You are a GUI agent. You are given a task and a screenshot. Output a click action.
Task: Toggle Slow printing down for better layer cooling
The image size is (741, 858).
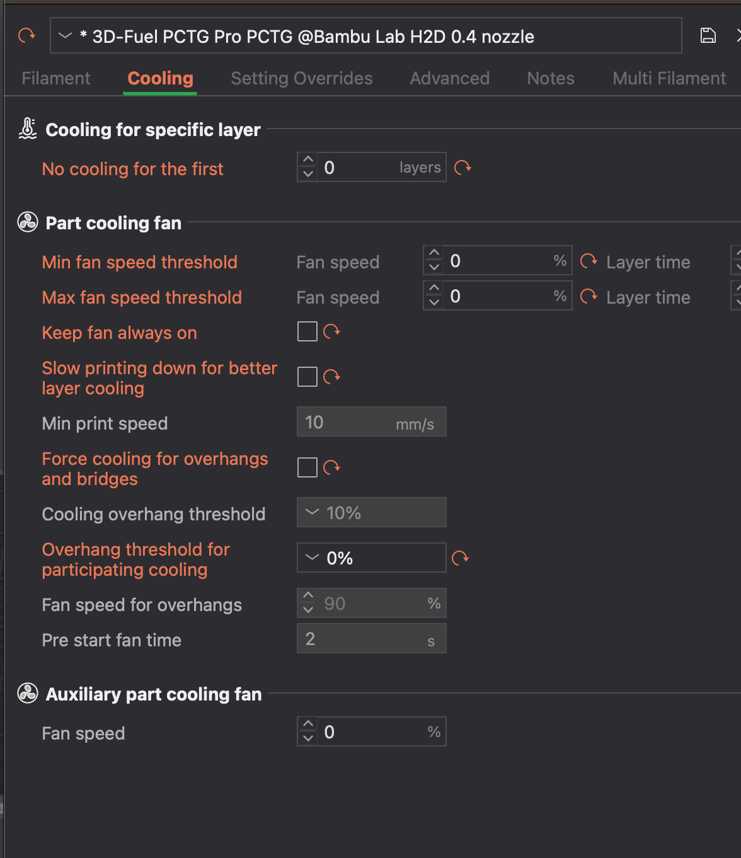click(307, 377)
